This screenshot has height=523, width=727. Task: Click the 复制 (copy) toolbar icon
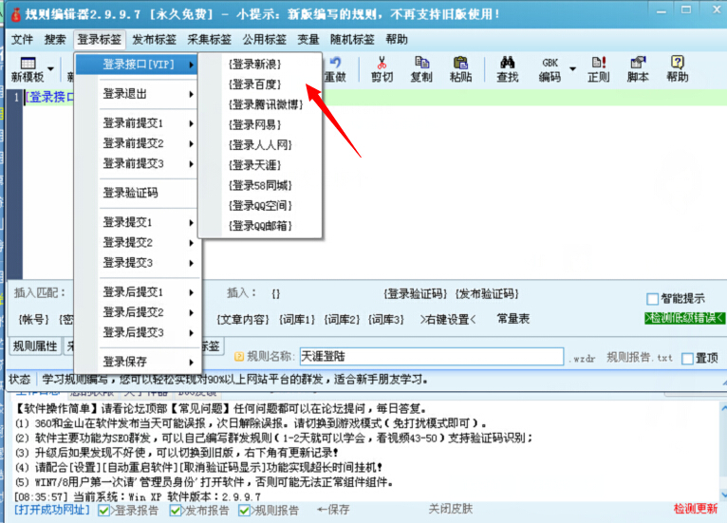pos(421,68)
